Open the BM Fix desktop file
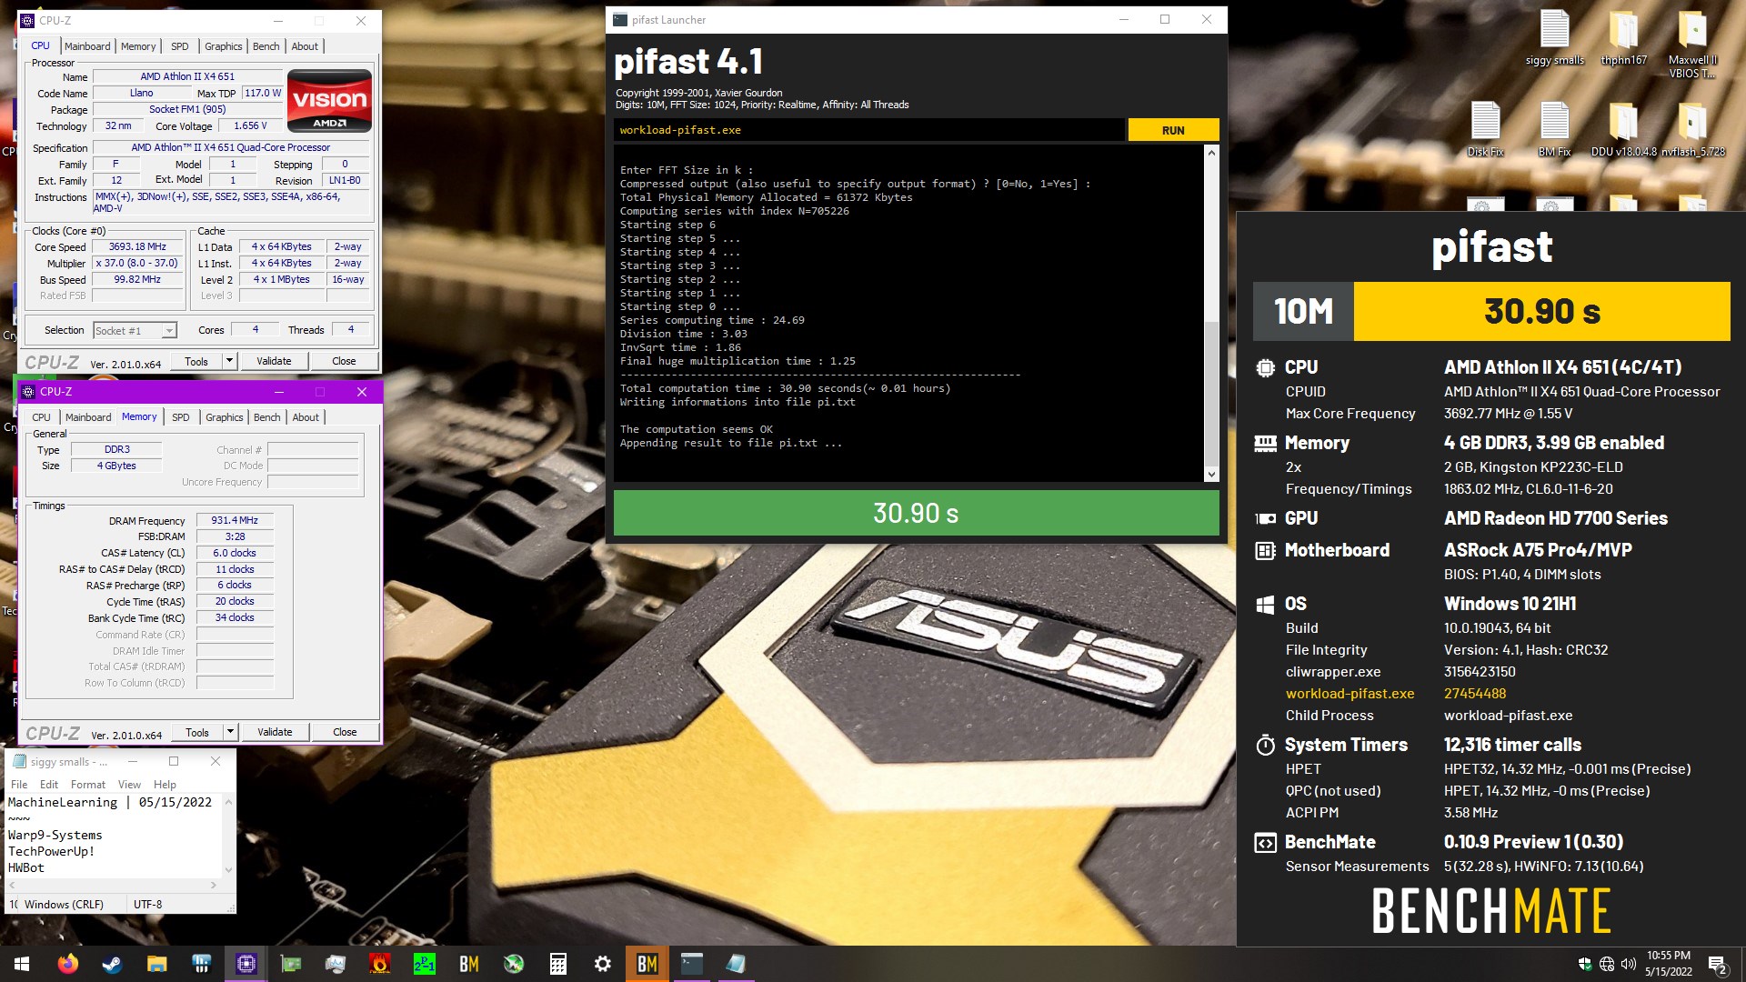 tap(1554, 129)
